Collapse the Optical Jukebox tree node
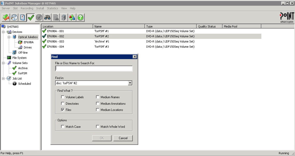295x156 pixels. click(x=9, y=37)
